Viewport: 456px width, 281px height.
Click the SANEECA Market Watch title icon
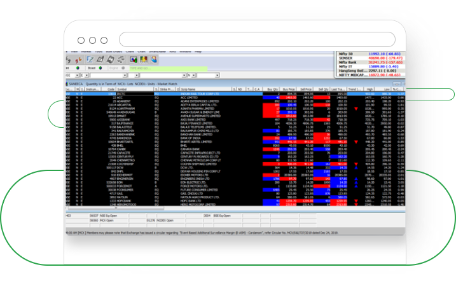pos(67,84)
